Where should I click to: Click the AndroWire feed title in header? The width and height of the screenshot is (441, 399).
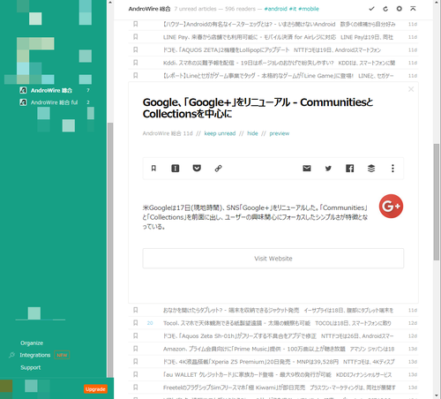pos(149,9)
